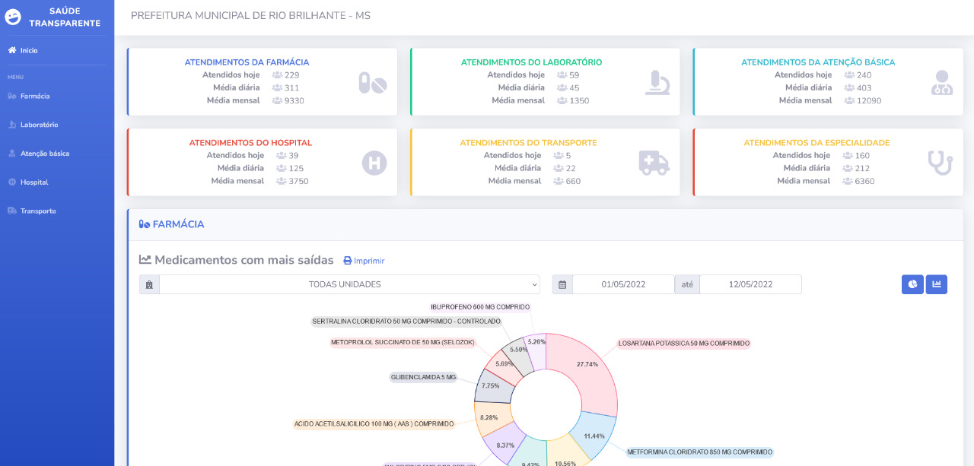
Task: Go to Farmácia in sidebar menu
Action: tap(34, 96)
